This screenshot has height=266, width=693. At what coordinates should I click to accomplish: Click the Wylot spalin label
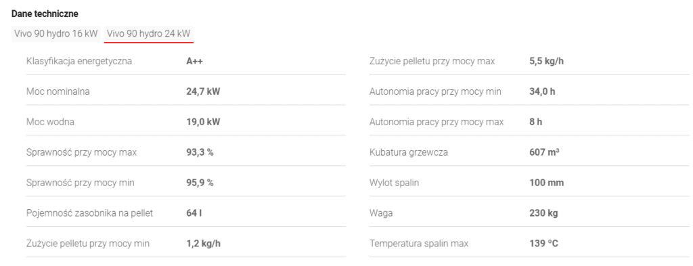pyautogui.click(x=395, y=183)
